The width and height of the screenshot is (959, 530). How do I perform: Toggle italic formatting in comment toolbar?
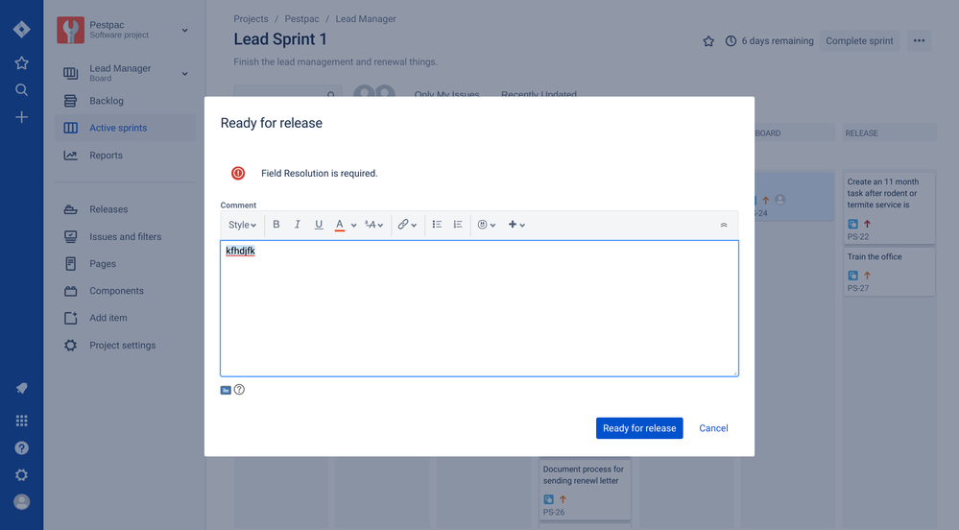click(x=298, y=225)
